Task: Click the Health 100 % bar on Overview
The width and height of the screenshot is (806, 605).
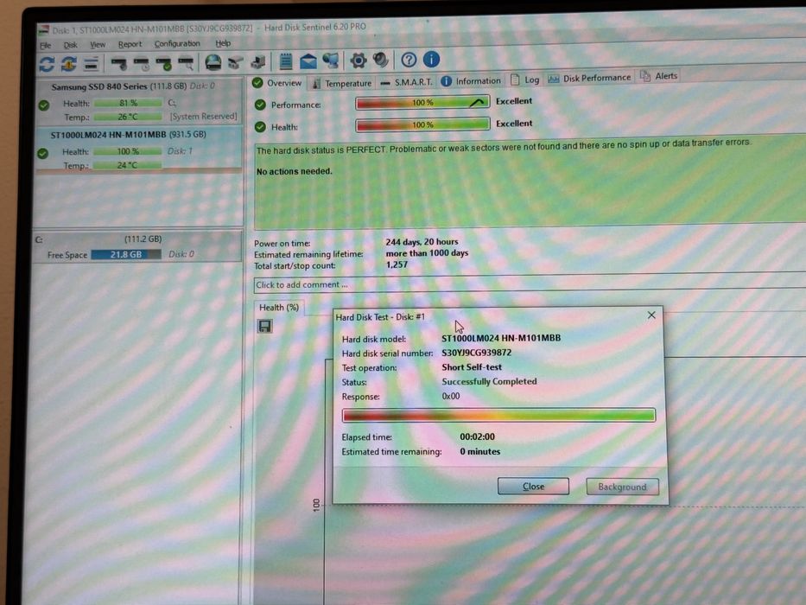Action: click(422, 125)
